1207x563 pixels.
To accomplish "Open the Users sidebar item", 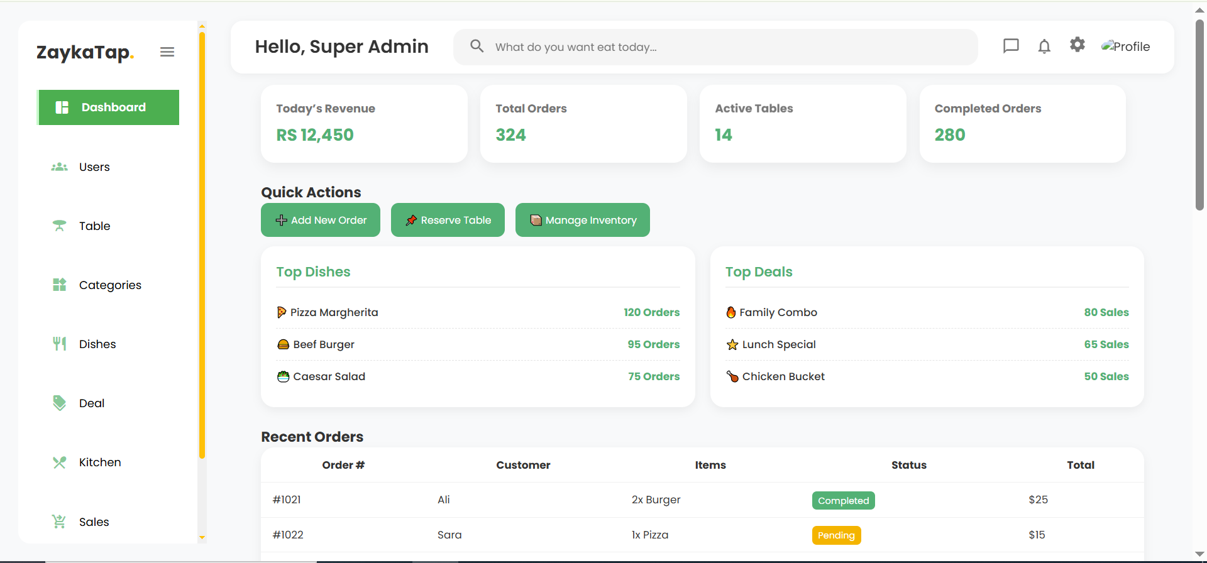I will (94, 167).
